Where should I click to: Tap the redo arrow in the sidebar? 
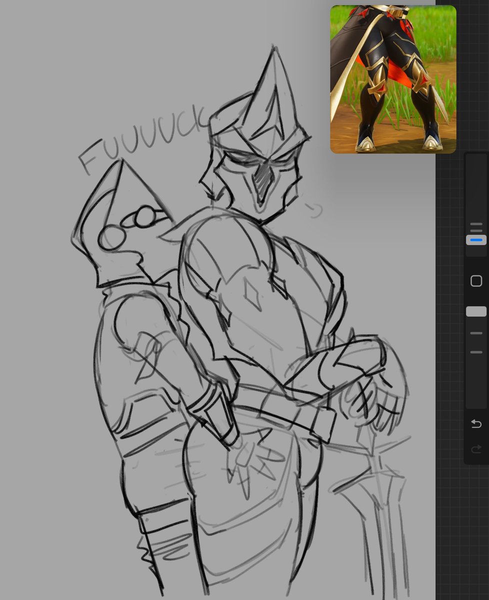(x=476, y=449)
